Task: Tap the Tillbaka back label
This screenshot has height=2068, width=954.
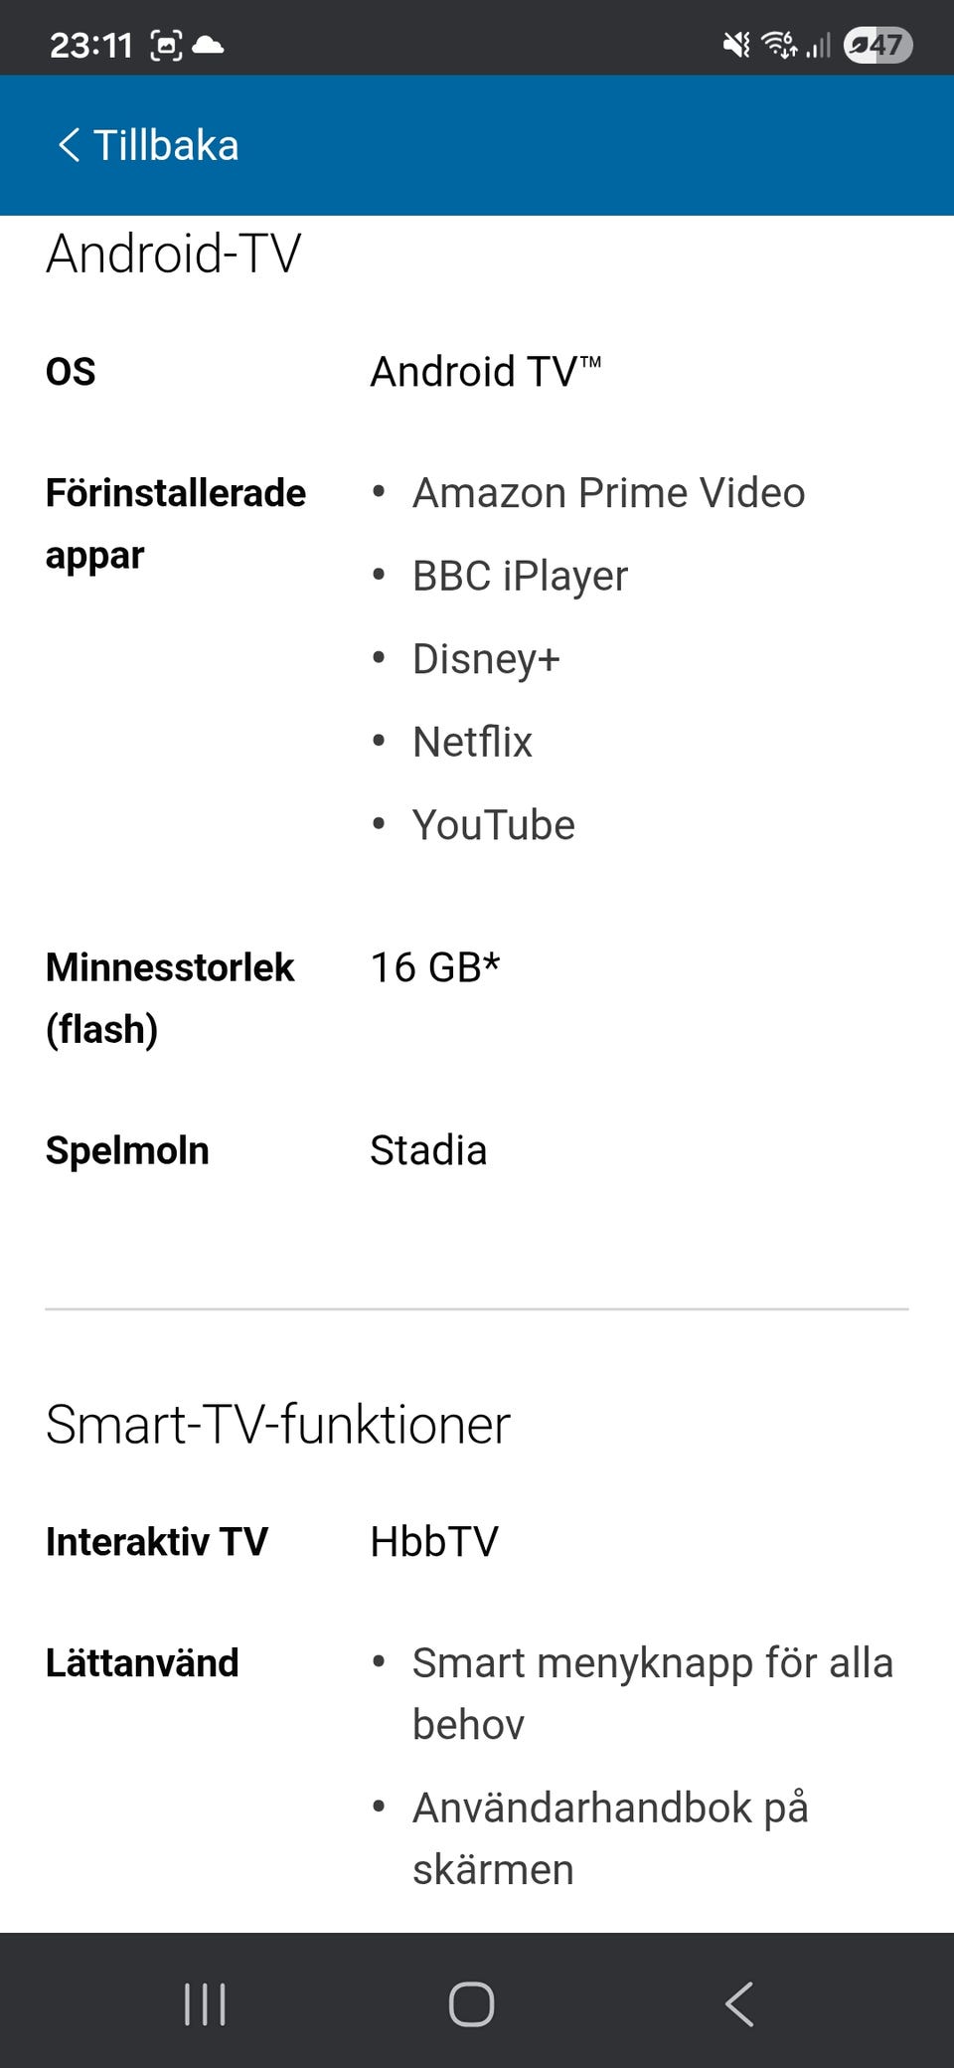Action: 166,145
